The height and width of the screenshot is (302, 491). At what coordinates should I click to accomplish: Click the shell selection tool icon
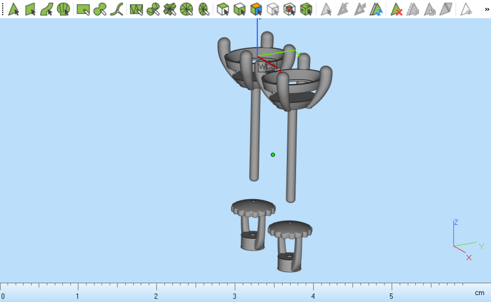pyautogui.click(x=63, y=9)
